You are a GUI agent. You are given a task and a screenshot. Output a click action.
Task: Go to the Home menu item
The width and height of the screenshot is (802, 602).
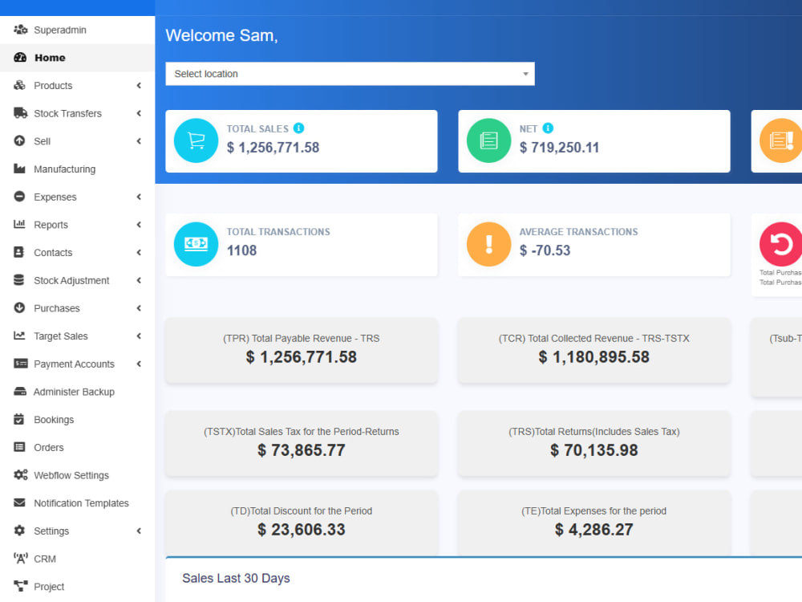77,57
